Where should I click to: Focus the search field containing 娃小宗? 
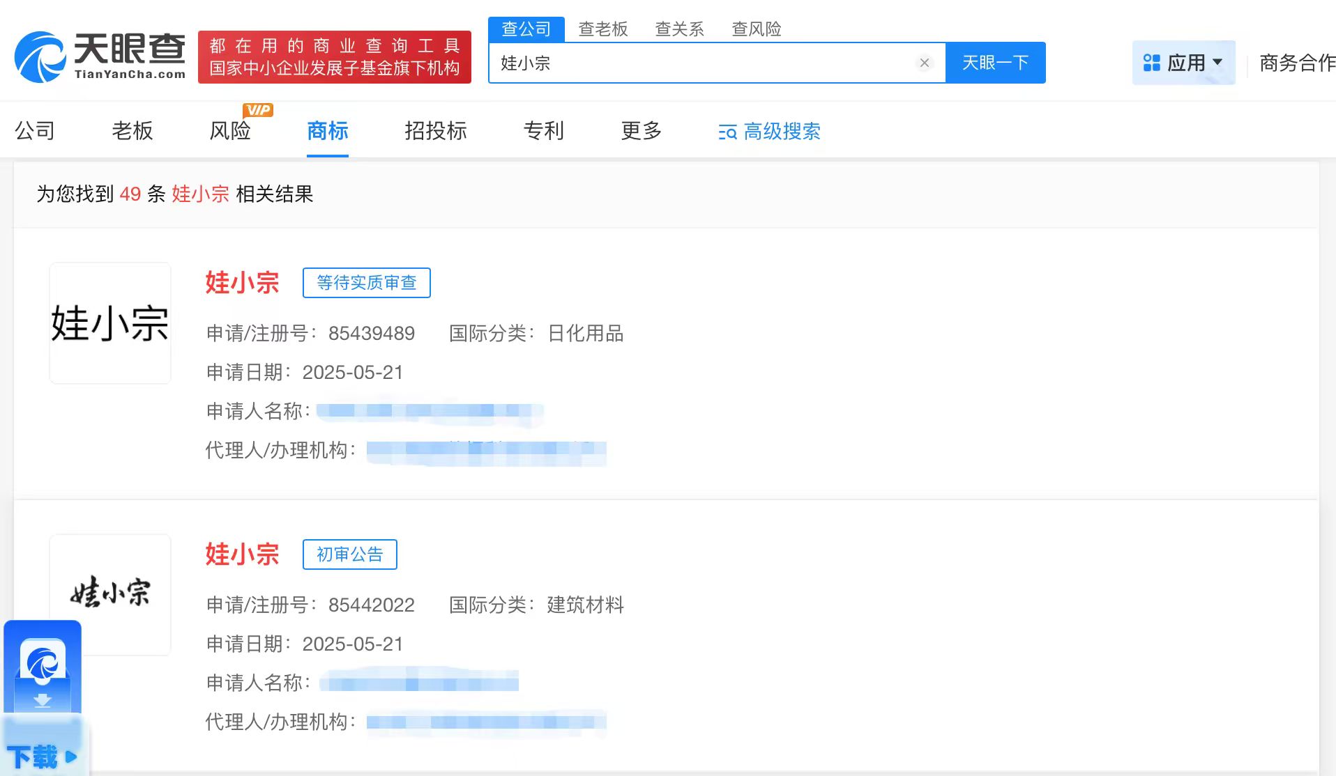point(697,63)
